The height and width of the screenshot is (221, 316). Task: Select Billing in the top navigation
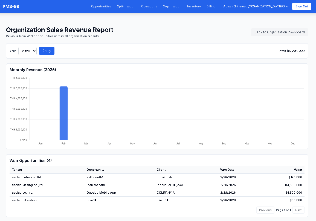point(211,6)
